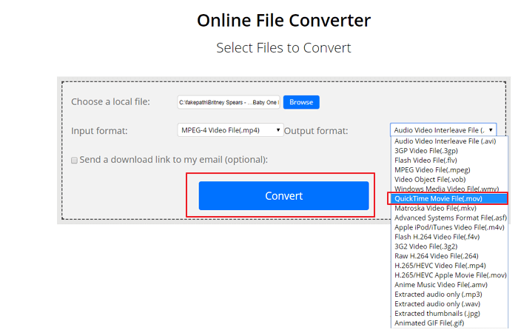Click the large Convert button
Viewport: 518px width, 330px height.
(283, 195)
